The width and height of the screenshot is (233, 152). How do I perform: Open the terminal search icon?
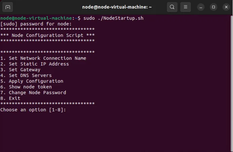172,7
